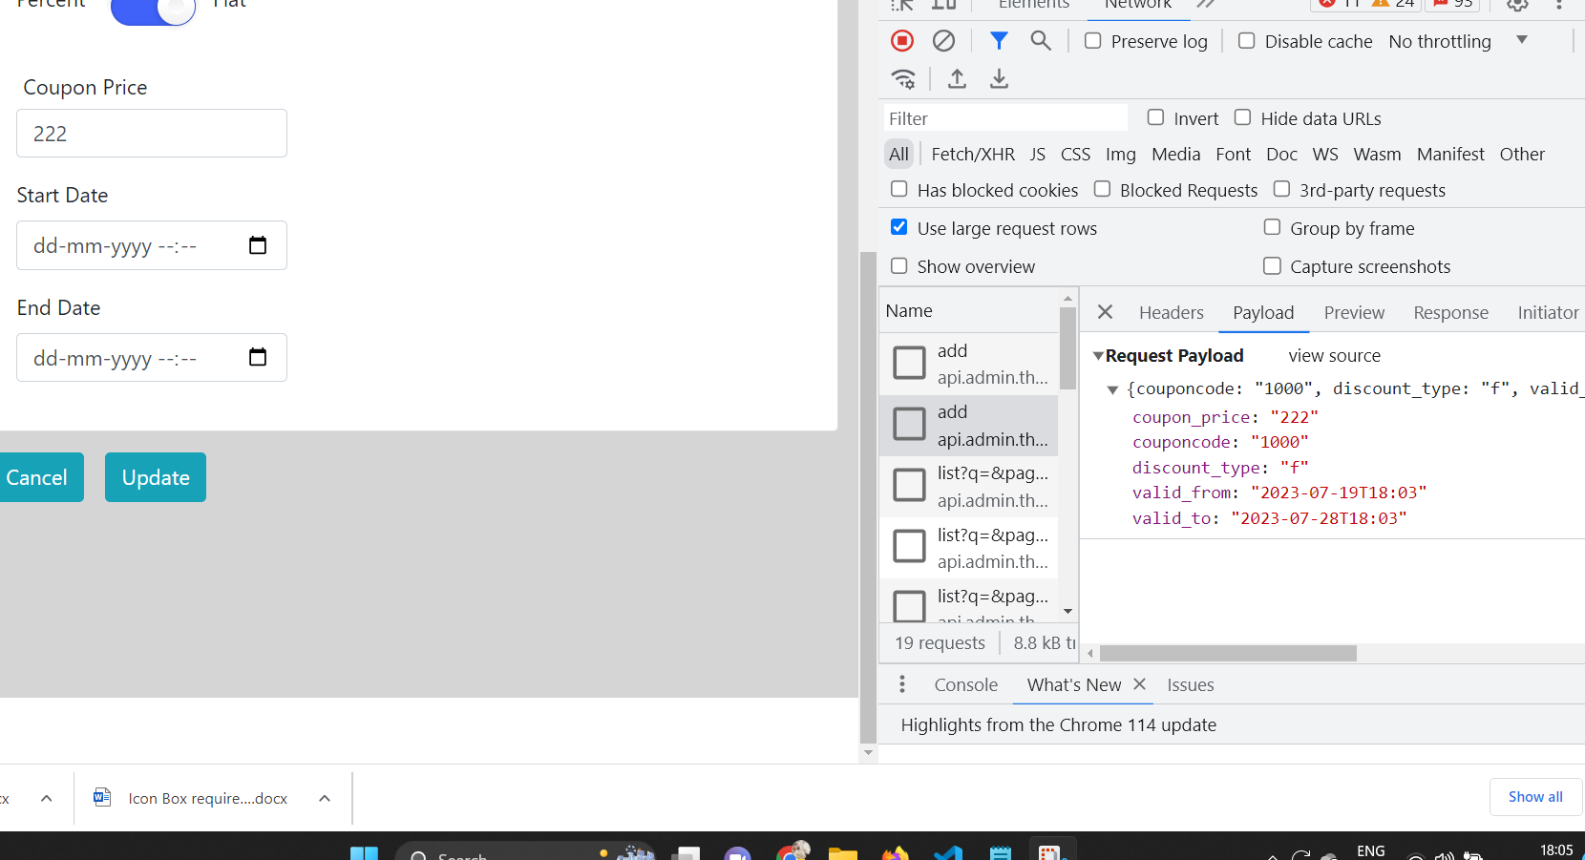Image resolution: width=1585 pixels, height=860 pixels.
Task: Check Hide data URLs checkbox
Action: 1243,117
